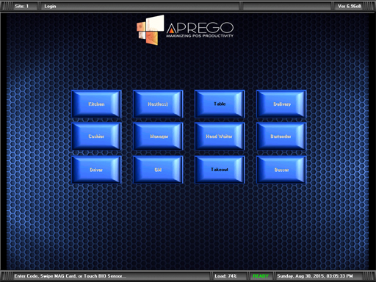This screenshot has height=282, width=376.
Task: Select the Kitchen role button
Action: [x=96, y=104]
